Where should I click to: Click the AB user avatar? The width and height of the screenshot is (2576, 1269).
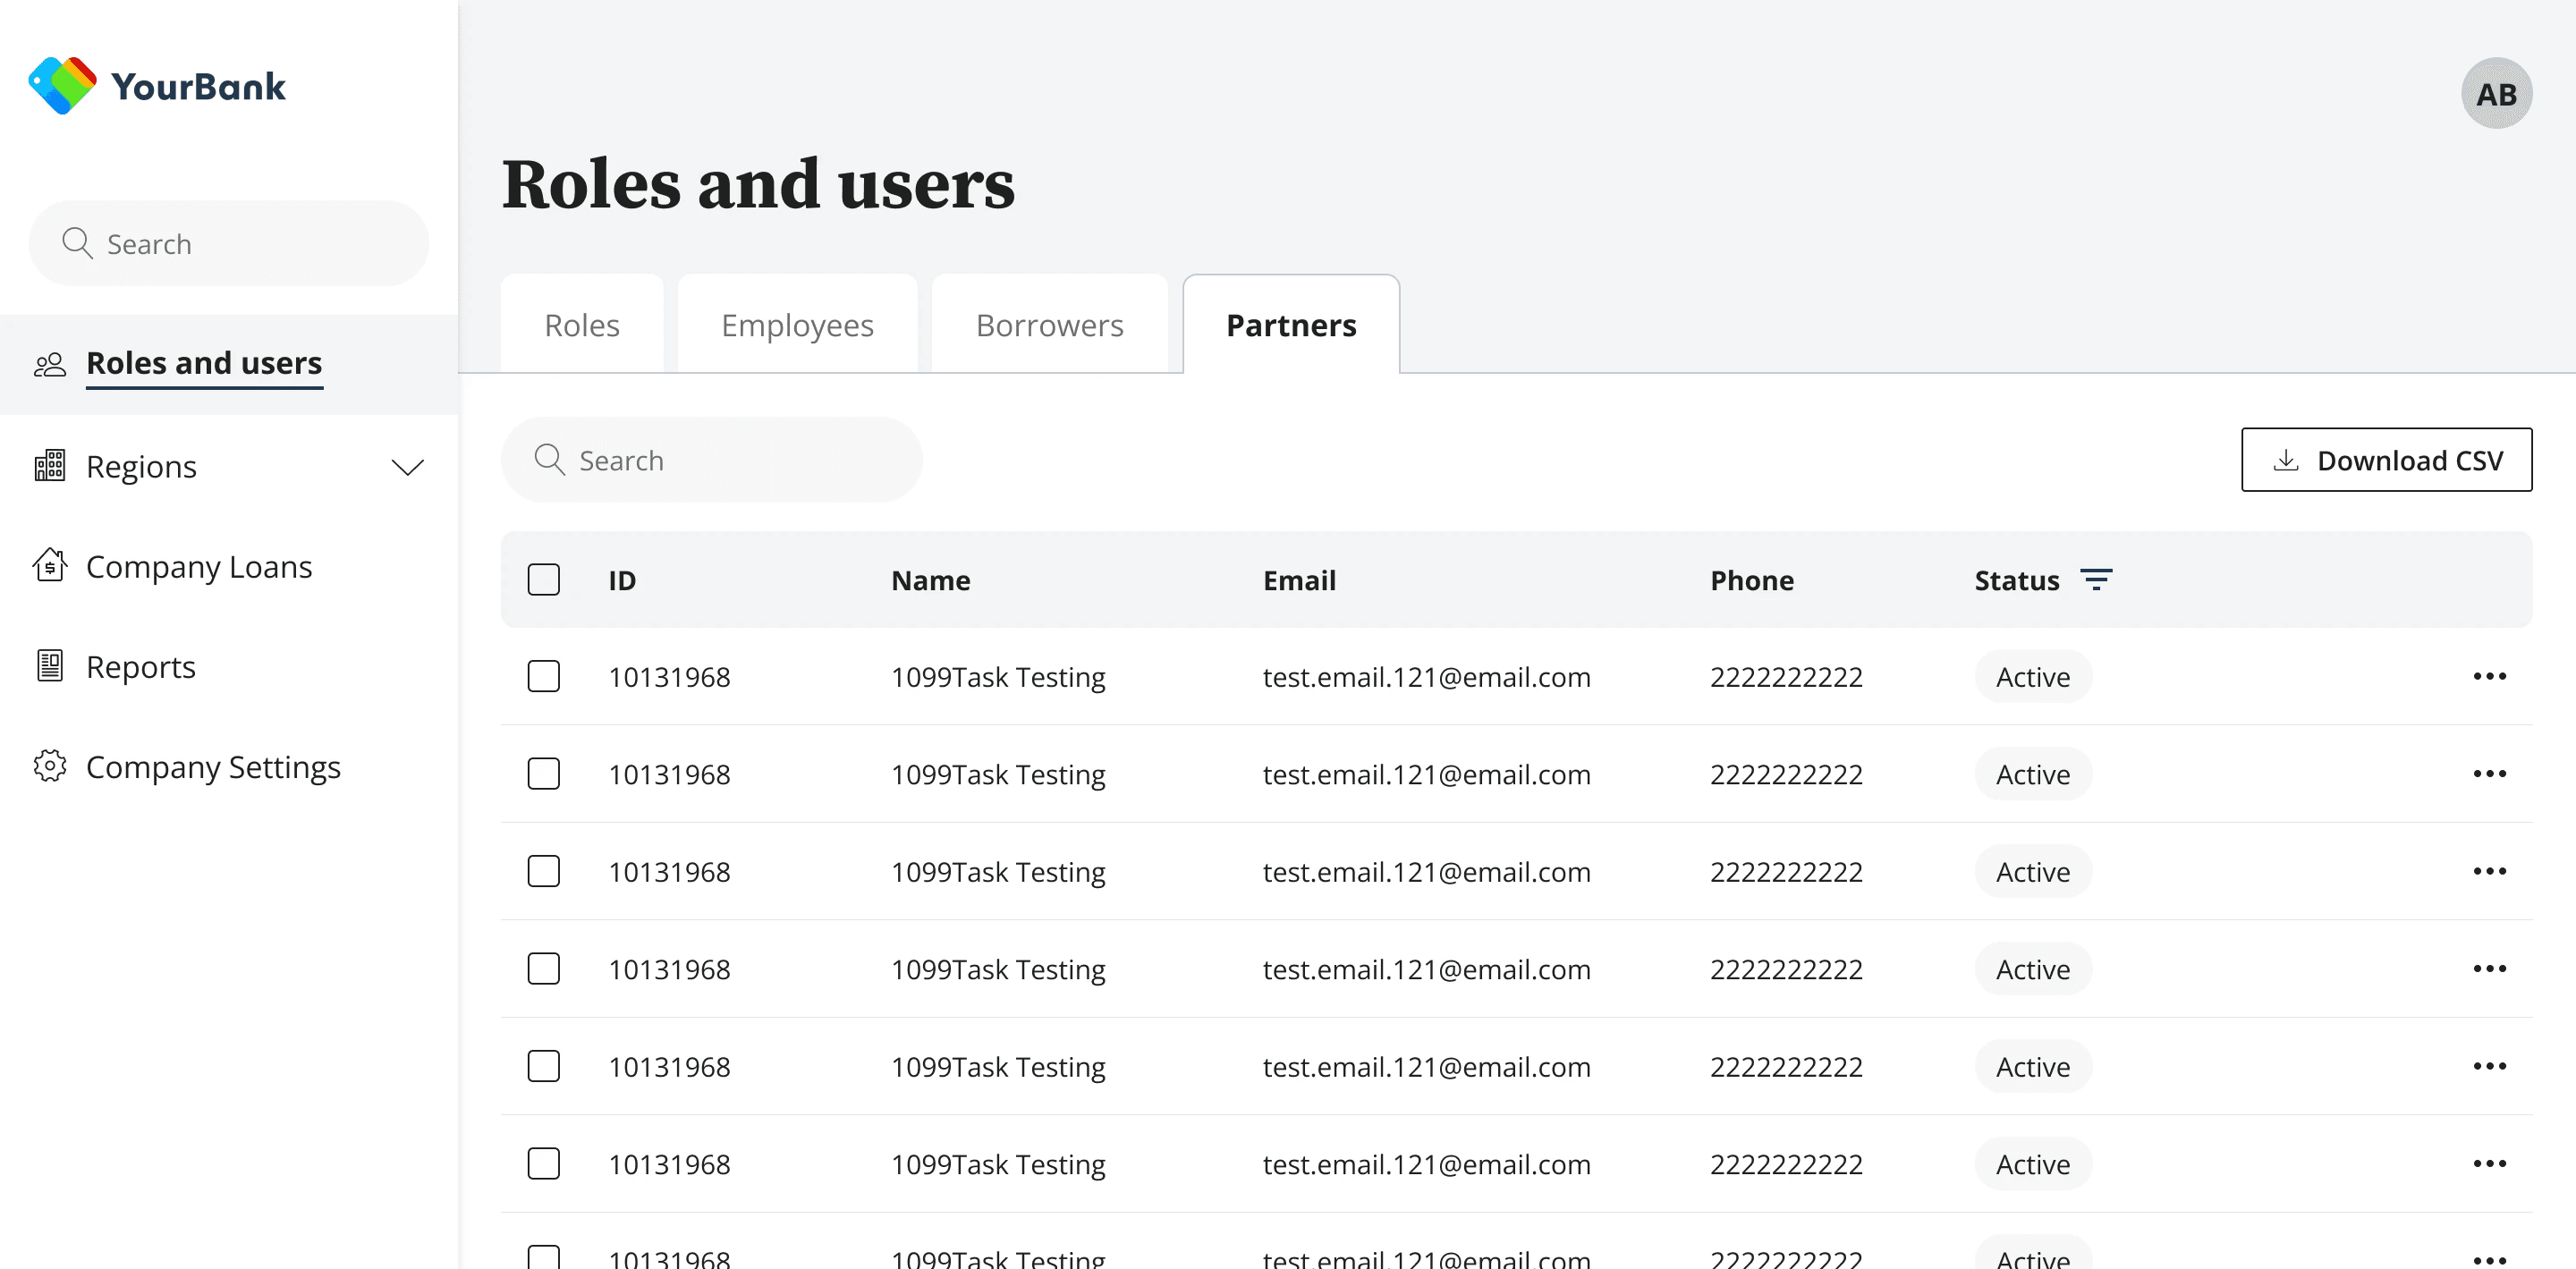(x=2495, y=94)
